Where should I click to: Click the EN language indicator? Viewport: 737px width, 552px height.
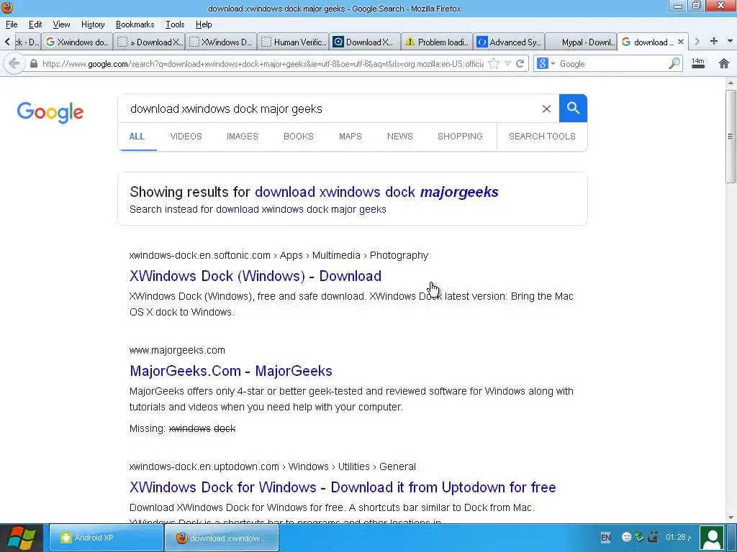(x=605, y=538)
